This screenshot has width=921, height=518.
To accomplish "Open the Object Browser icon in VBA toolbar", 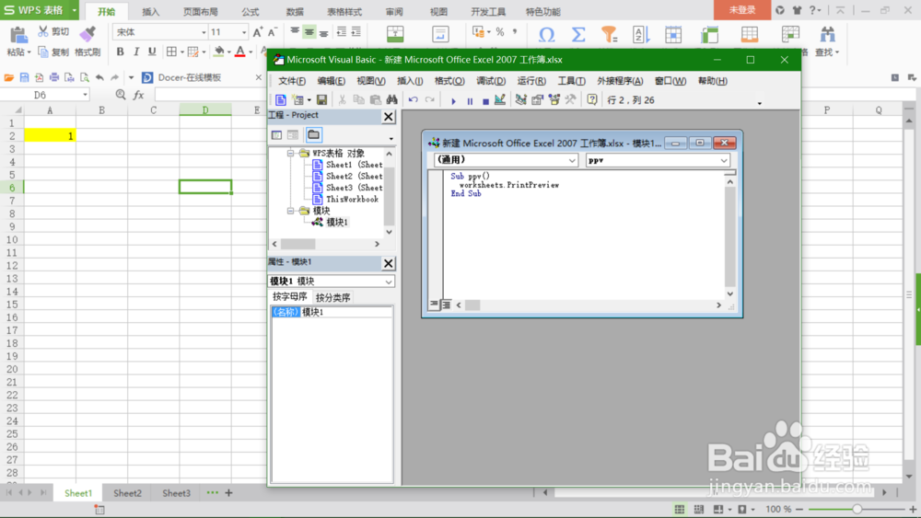I will tap(554, 99).
